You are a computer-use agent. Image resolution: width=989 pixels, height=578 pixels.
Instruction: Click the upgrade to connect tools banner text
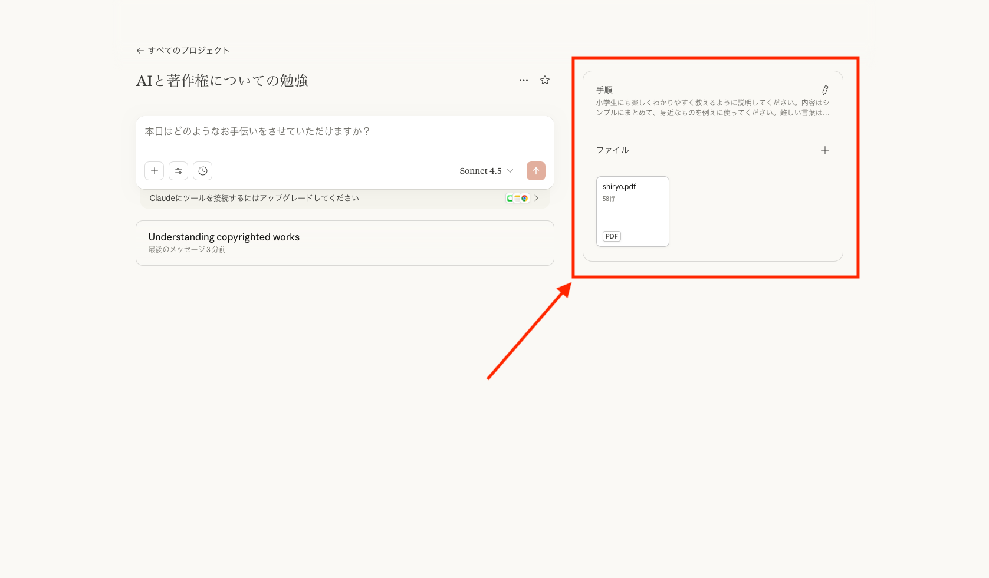[x=254, y=198]
